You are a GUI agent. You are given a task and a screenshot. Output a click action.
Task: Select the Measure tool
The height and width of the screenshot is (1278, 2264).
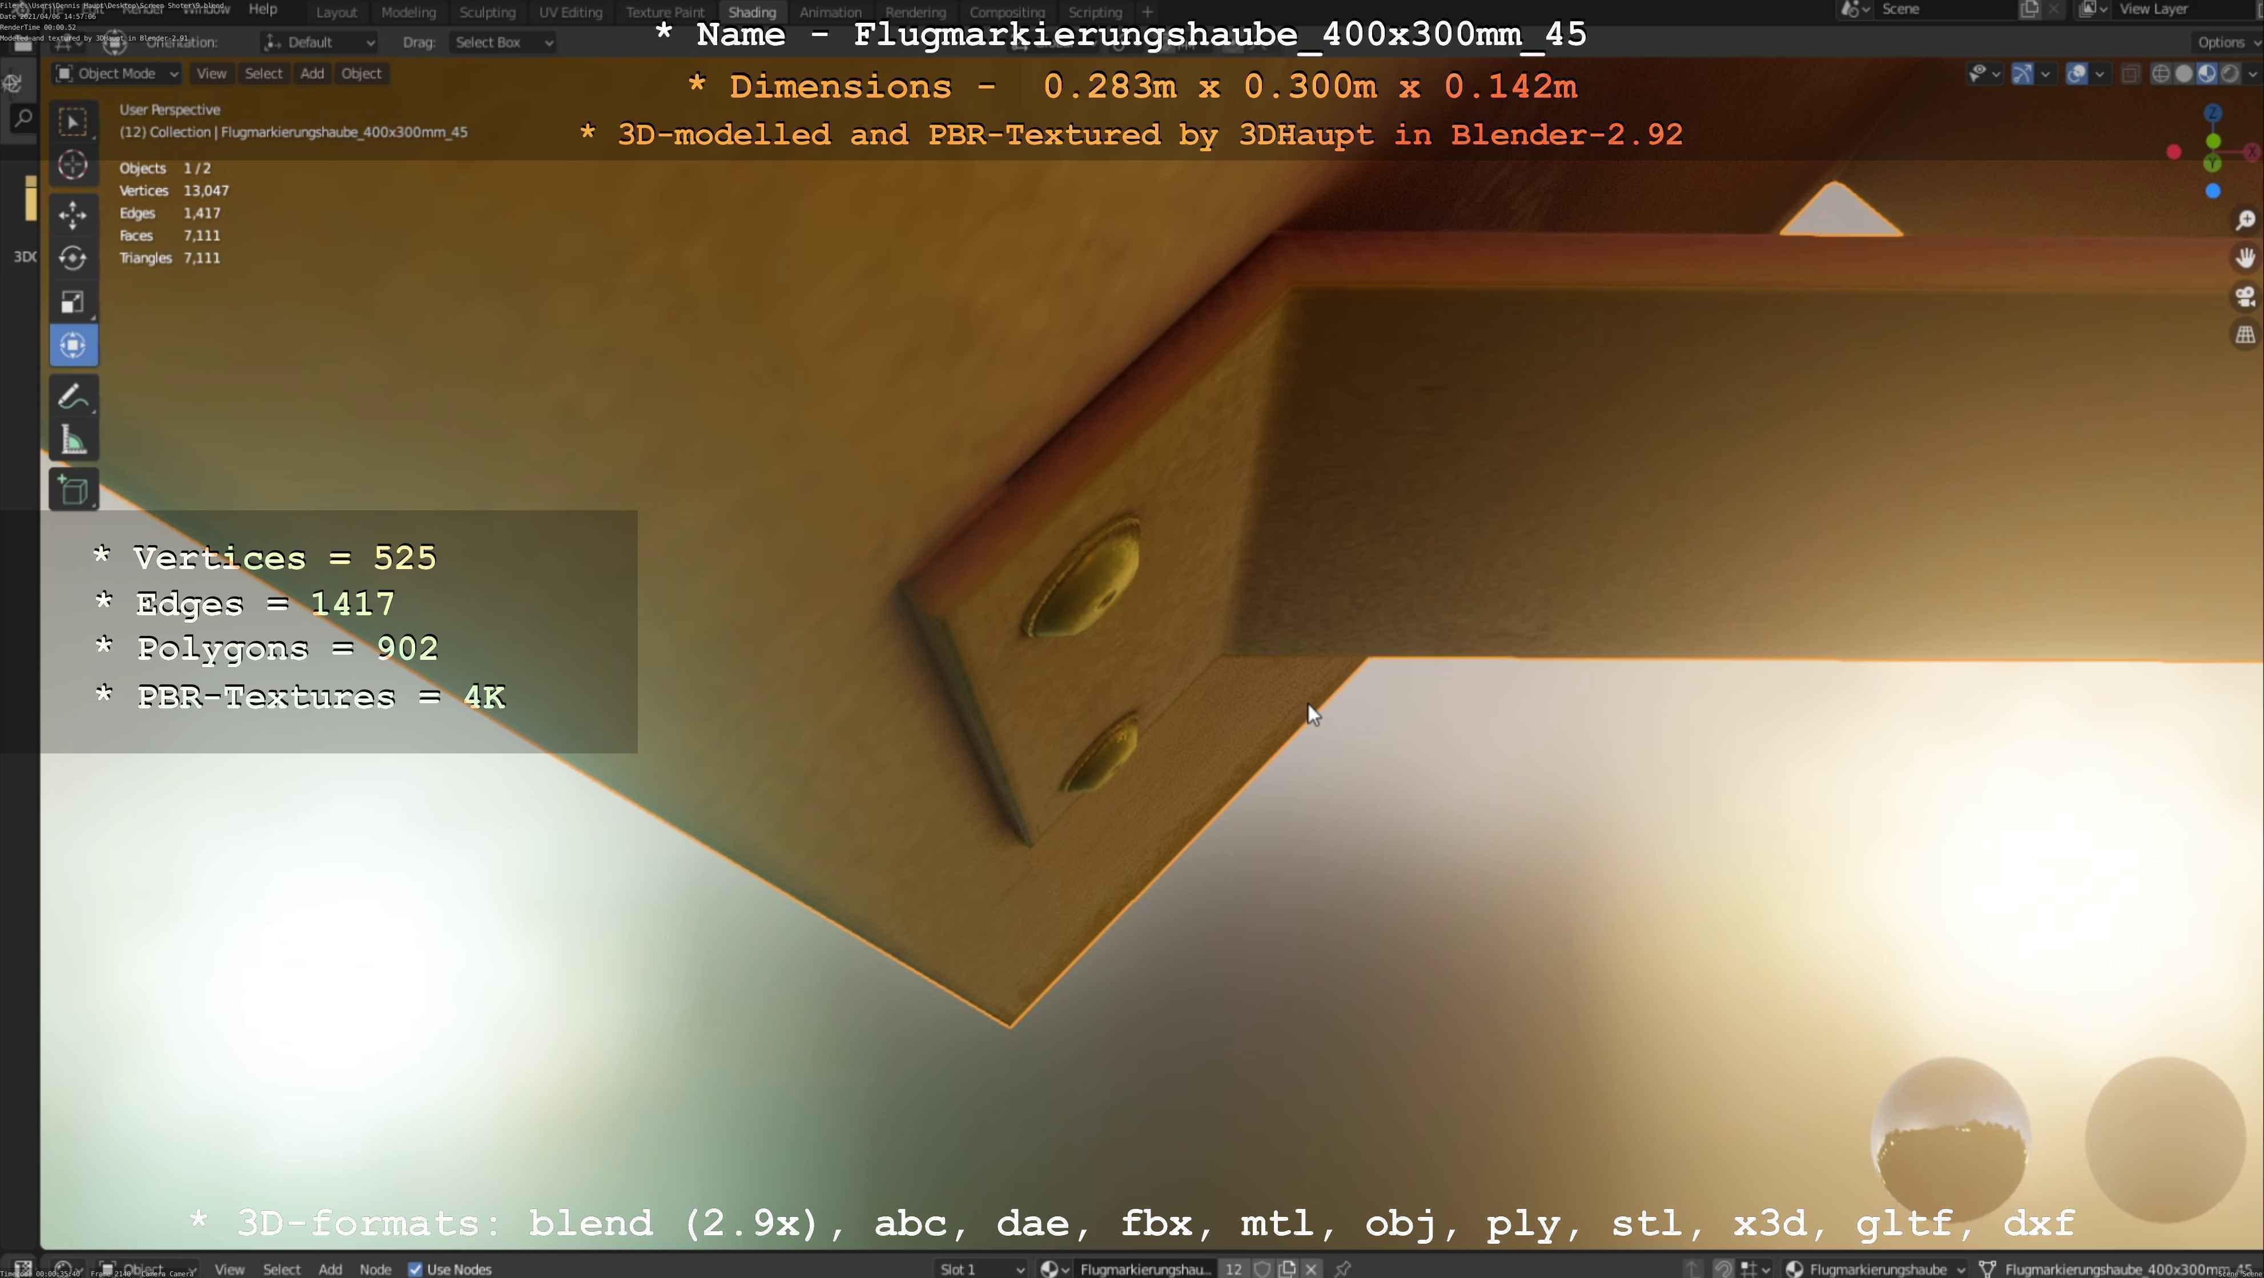pos(73,440)
